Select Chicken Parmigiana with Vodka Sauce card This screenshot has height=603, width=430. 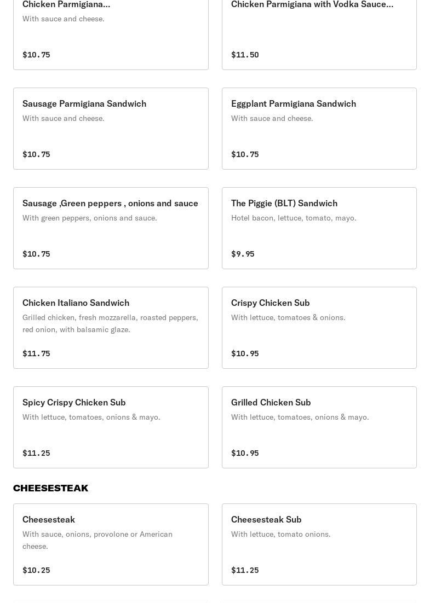click(x=319, y=33)
